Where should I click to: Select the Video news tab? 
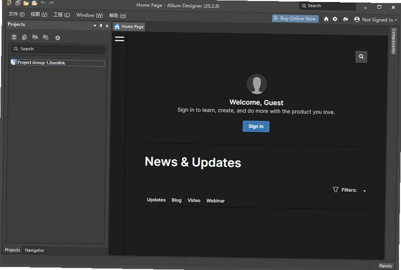[x=194, y=201]
